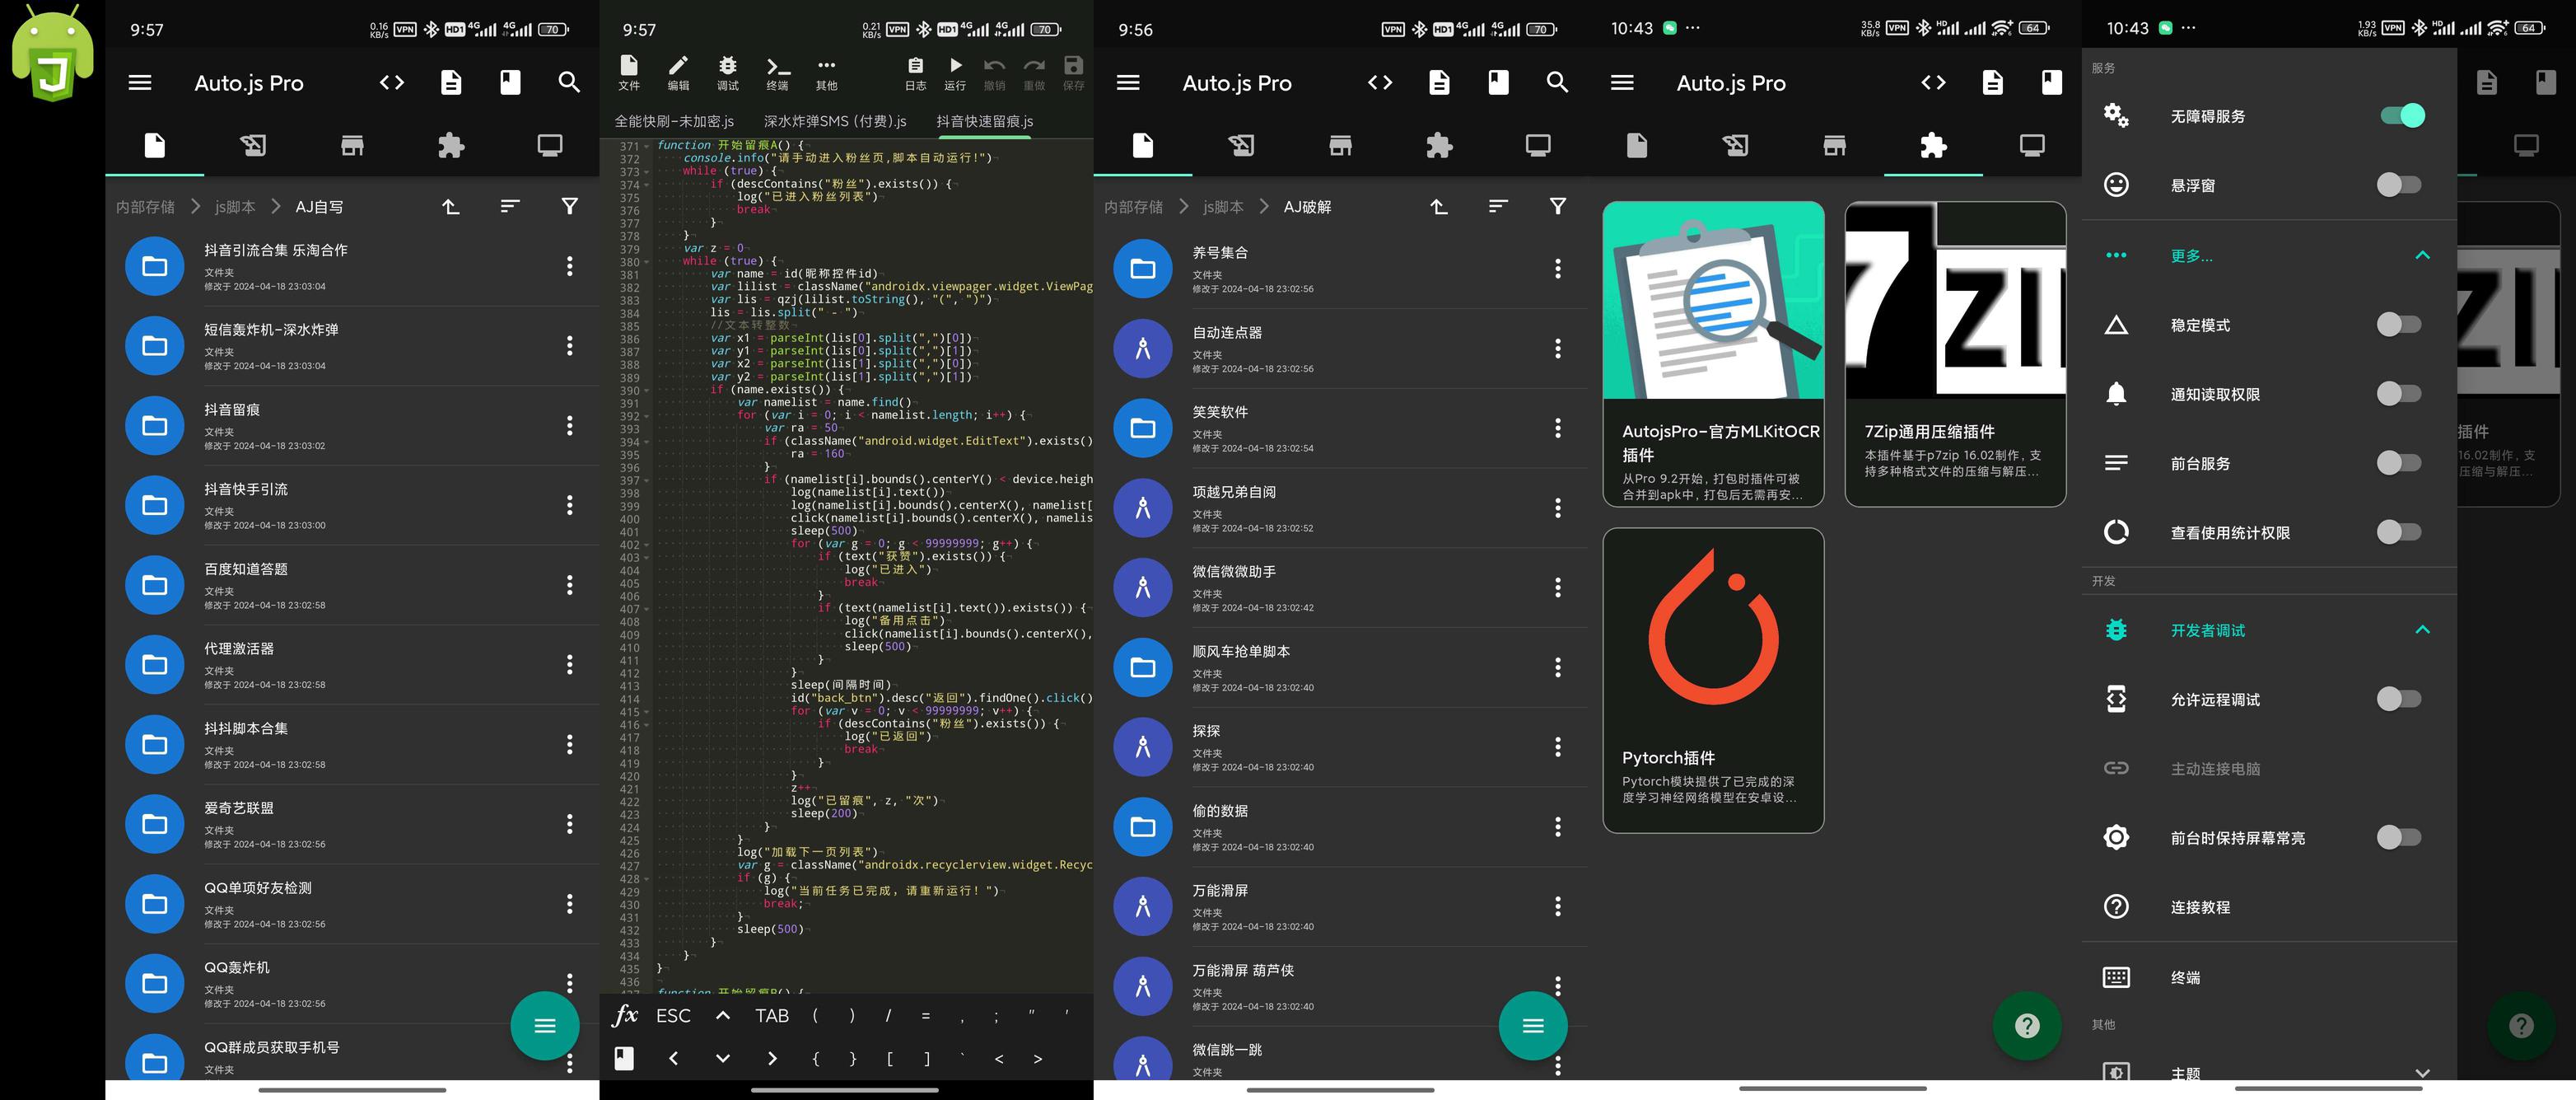Screen dimensions: 2576x1100
Task: Open the three-dot menu for 微信微微助手
Action: pos(1557,587)
